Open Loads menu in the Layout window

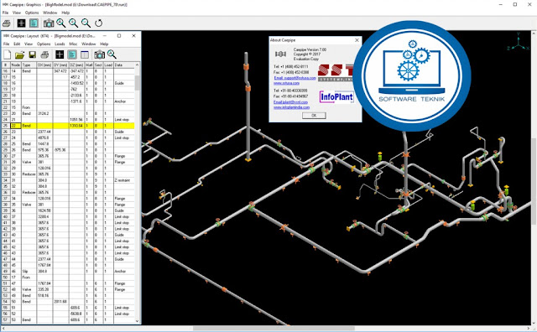(60, 44)
